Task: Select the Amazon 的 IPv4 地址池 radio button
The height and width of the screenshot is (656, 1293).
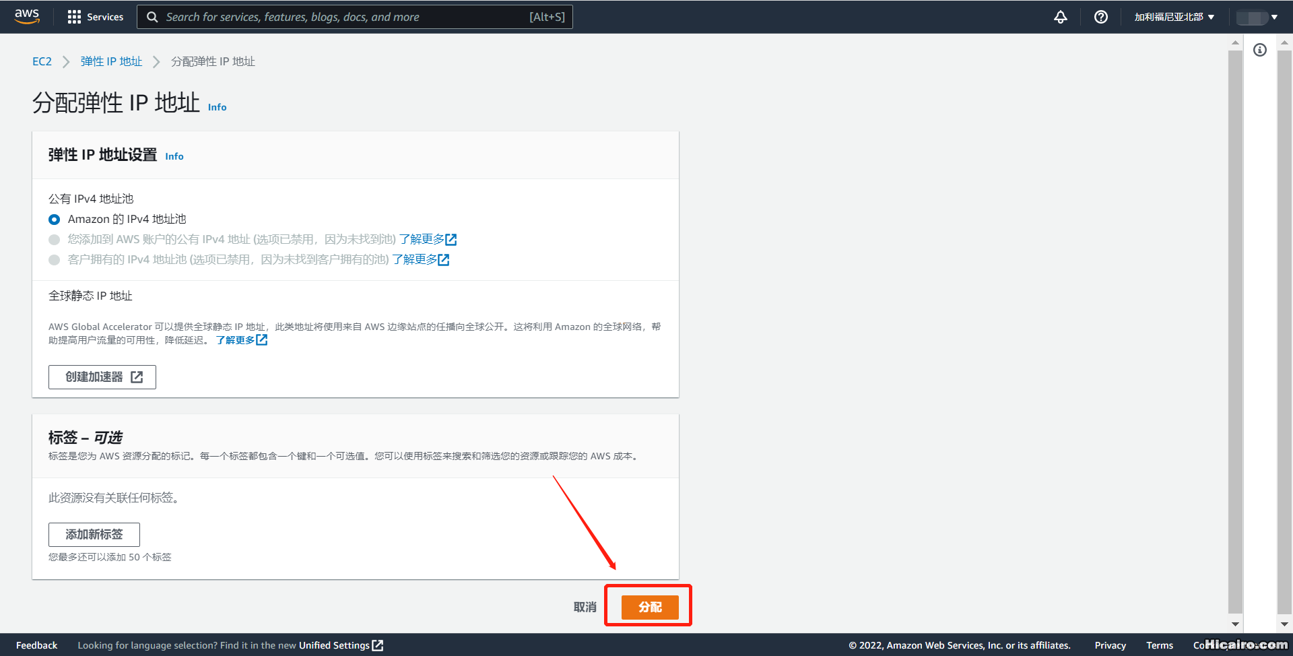Action: 54,219
